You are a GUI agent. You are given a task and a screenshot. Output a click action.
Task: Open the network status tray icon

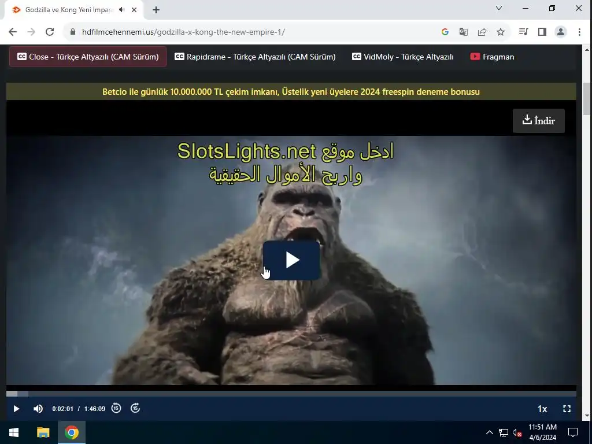coord(504,432)
